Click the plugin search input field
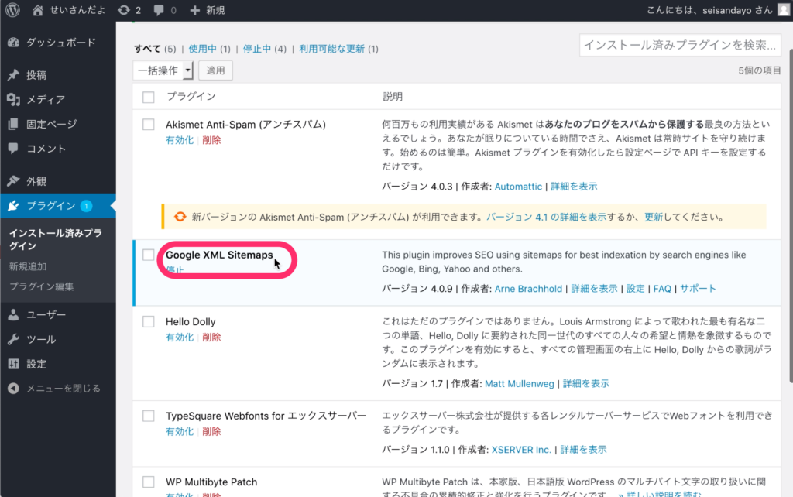The image size is (793, 497). coord(678,45)
